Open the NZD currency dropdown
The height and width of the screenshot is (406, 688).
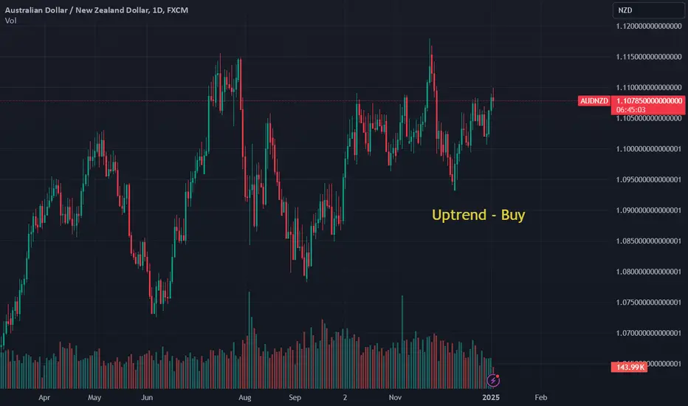tap(648, 10)
